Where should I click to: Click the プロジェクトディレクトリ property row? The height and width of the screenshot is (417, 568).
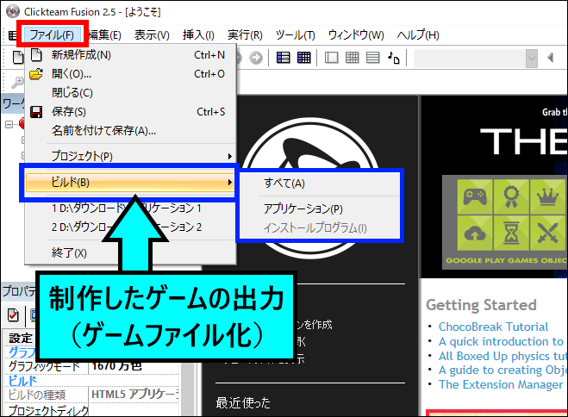point(91,410)
